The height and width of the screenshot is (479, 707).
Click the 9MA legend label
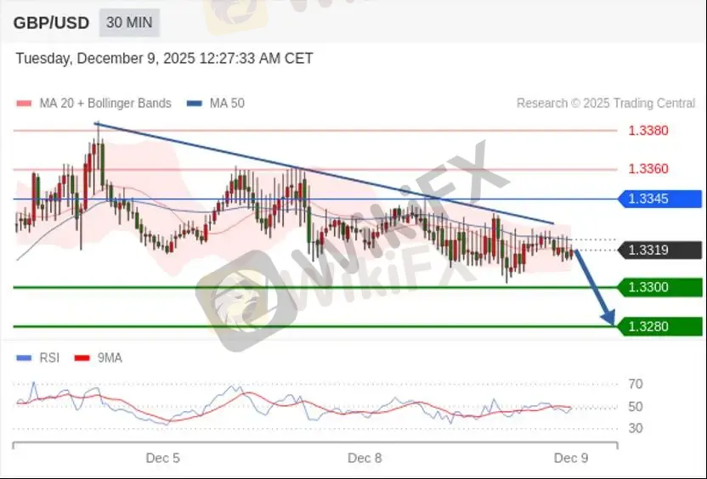click(110, 358)
